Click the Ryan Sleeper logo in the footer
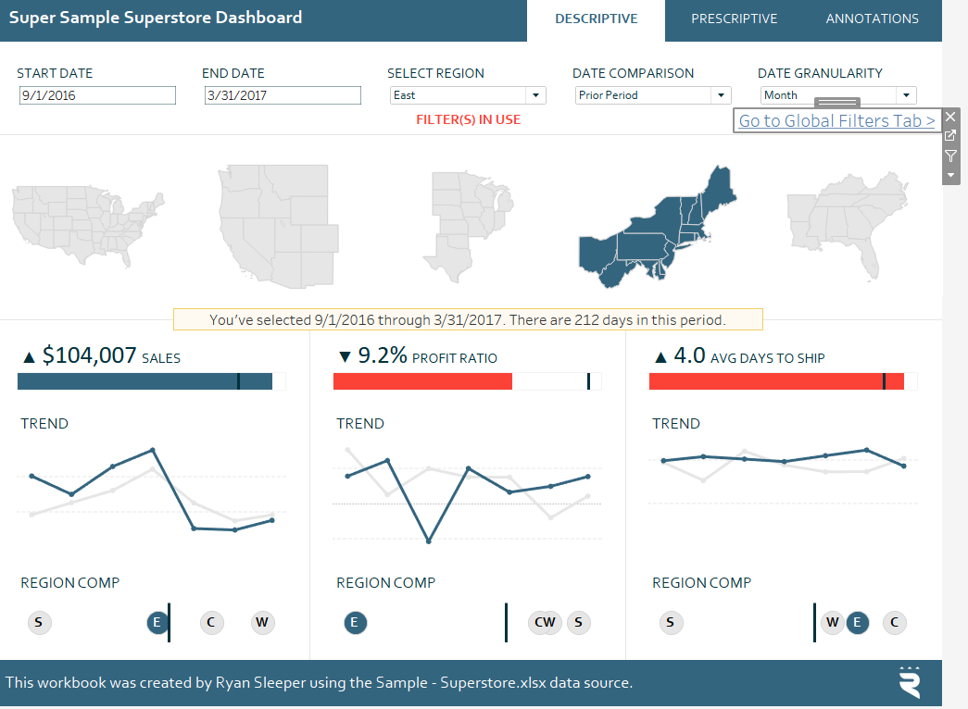968x709 pixels. click(910, 682)
